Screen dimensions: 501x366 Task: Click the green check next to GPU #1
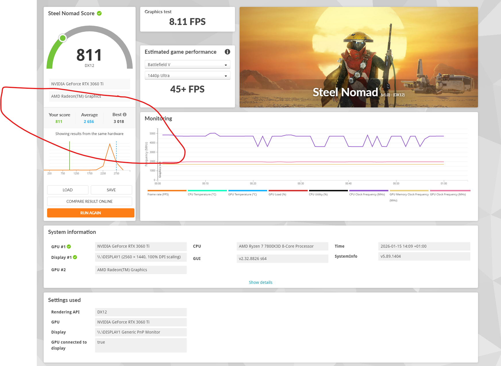[x=69, y=246]
